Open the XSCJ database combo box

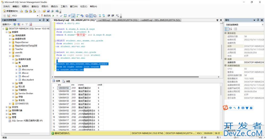pyautogui.click(x=25, y=16)
